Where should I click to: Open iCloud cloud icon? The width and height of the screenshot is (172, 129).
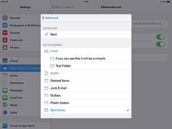[x=5, y=61]
